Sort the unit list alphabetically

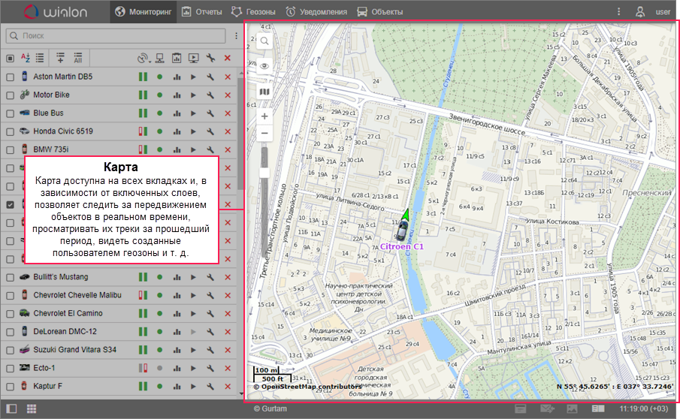click(25, 58)
